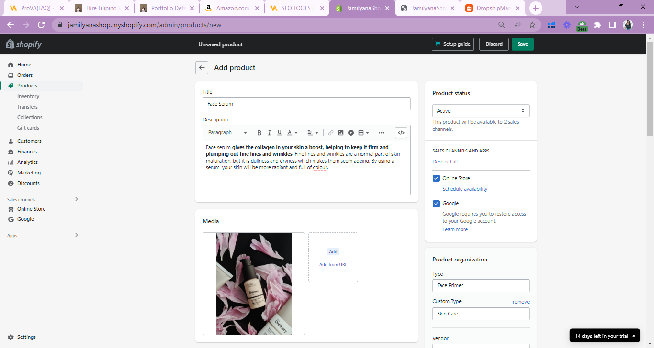
Task: Open the blue bar-chart browser extension
Action: (x=552, y=25)
